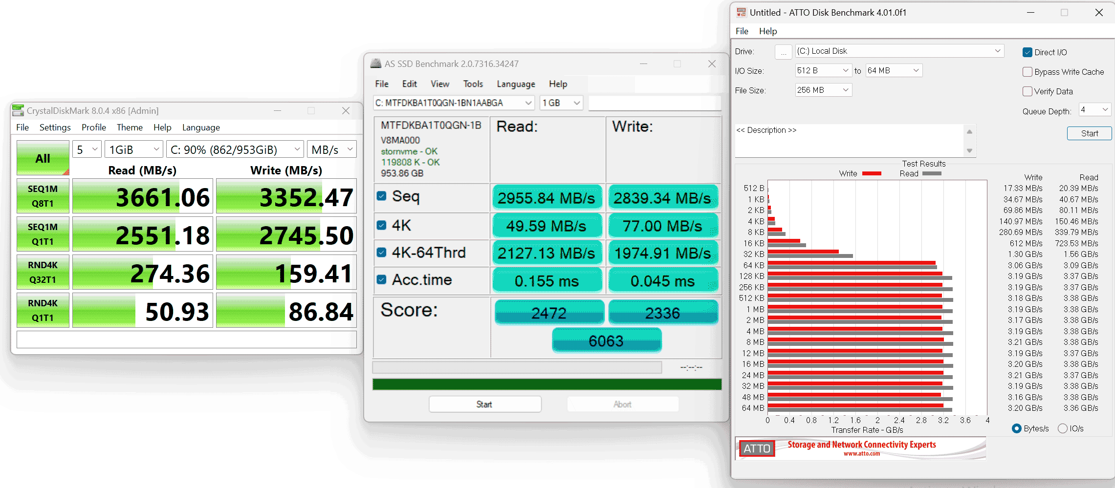Click the ATTO logo banner
Image resolution: width=1115 pixels, height=488 pixels.
pos(860,448)
